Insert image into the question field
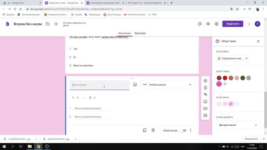This screenshot has height=150, width=267. click(135, 85)
